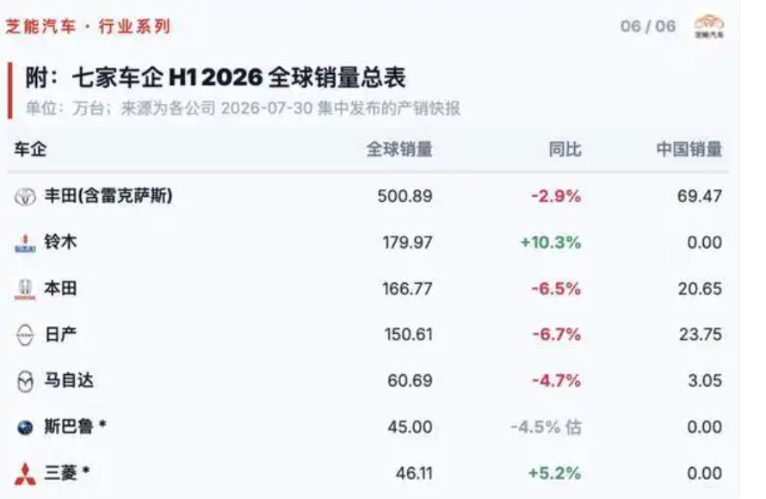Click the Toyota logo icon
The width and height of the screenshot is (766, 499).
pos(25,197)
